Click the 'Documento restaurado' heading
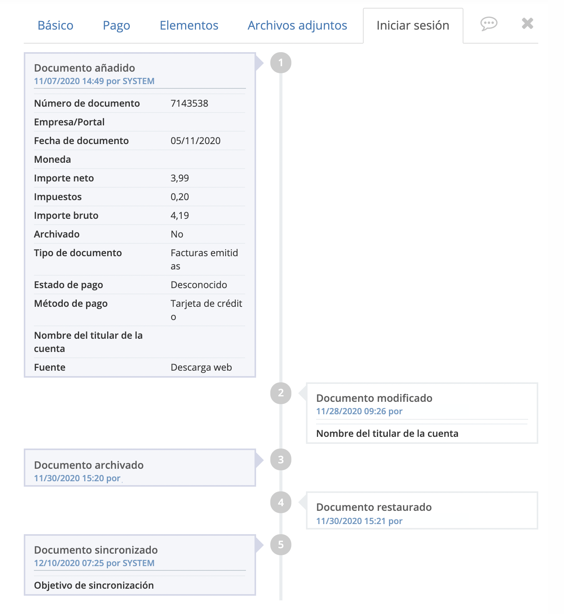This screenshot has width=564, height=614. [x=374, y=507]
